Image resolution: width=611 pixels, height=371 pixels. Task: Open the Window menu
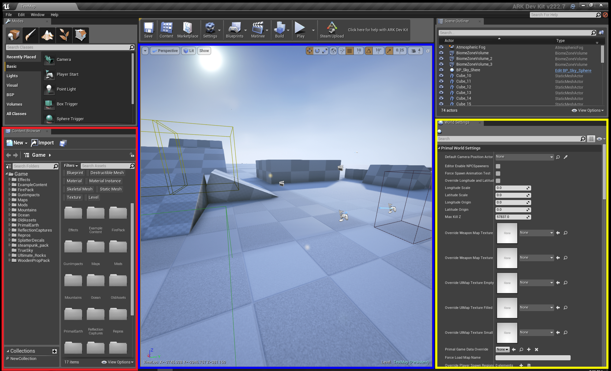pyautogui.click(x=38, y=15)
